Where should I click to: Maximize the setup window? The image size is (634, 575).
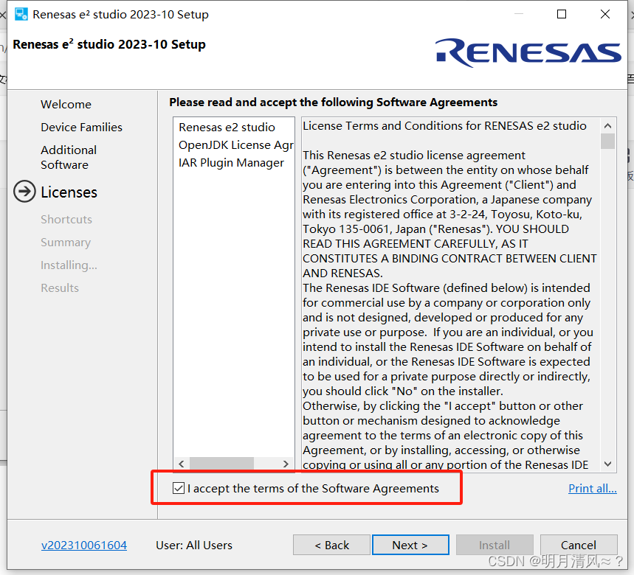point(562,14)
